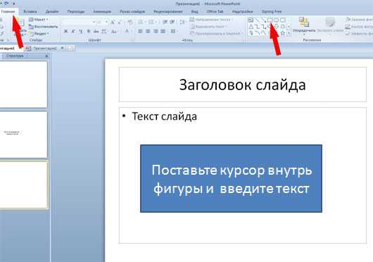
Task: Select the rectangle shape in shapes gallery
Action: [x=270, y=20]
